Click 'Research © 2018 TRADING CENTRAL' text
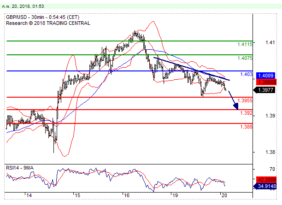Viewport: 282px width, 205px height. (x=48, y=23)
